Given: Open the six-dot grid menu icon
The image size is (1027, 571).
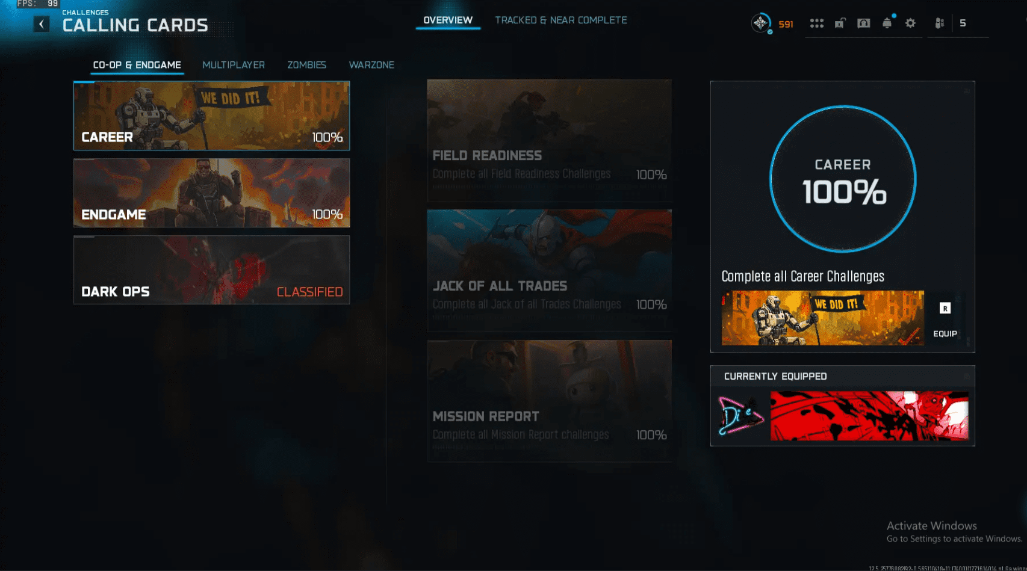Looking at the screenshot, I should click(816, 23).
